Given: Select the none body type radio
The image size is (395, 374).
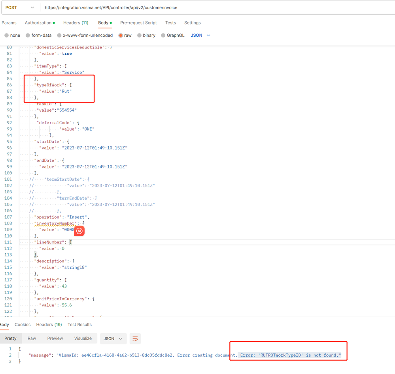Looking at the screenshot, I should click(7, 36).
